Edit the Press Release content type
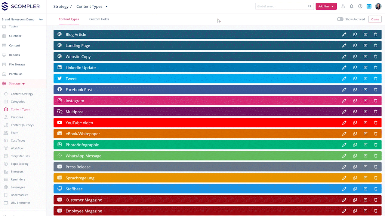This screenshot has height=216, width=385. click(x=344, y=167)
